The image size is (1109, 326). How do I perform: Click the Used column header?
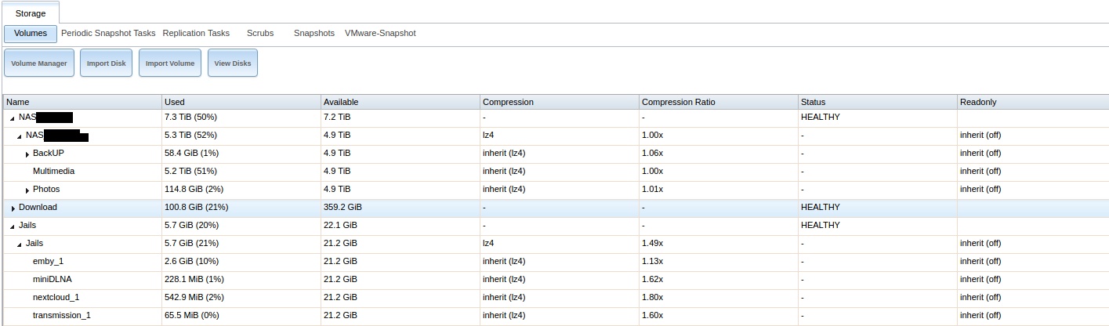(175, 102)
